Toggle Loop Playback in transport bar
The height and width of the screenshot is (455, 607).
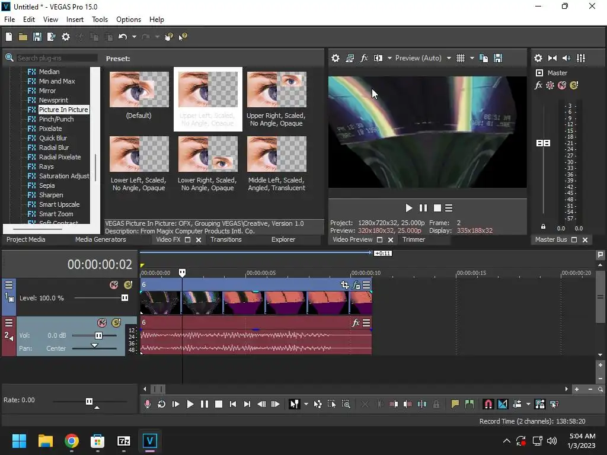pyautogui.click(x=161, y=404)
